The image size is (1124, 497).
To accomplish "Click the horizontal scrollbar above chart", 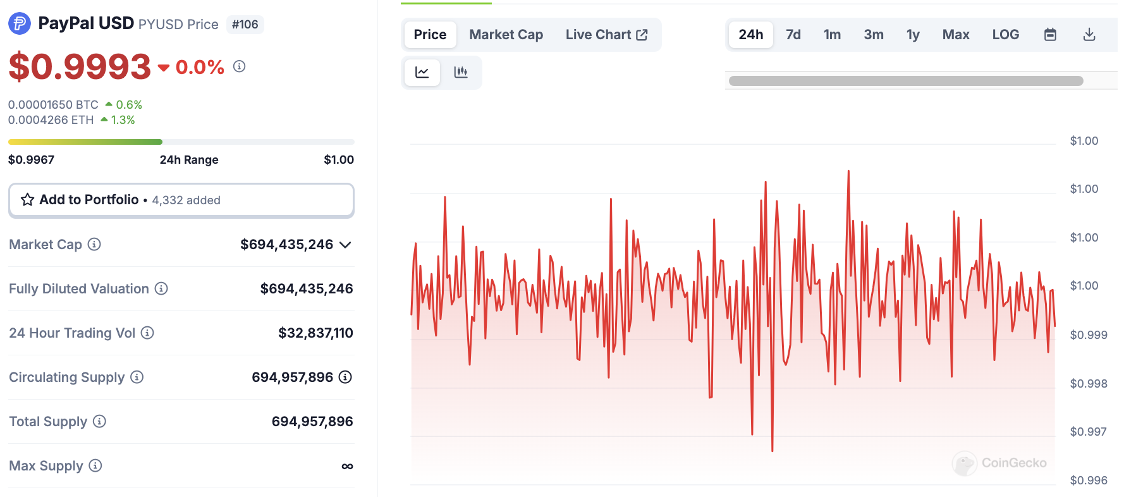I will pos(906,81).
